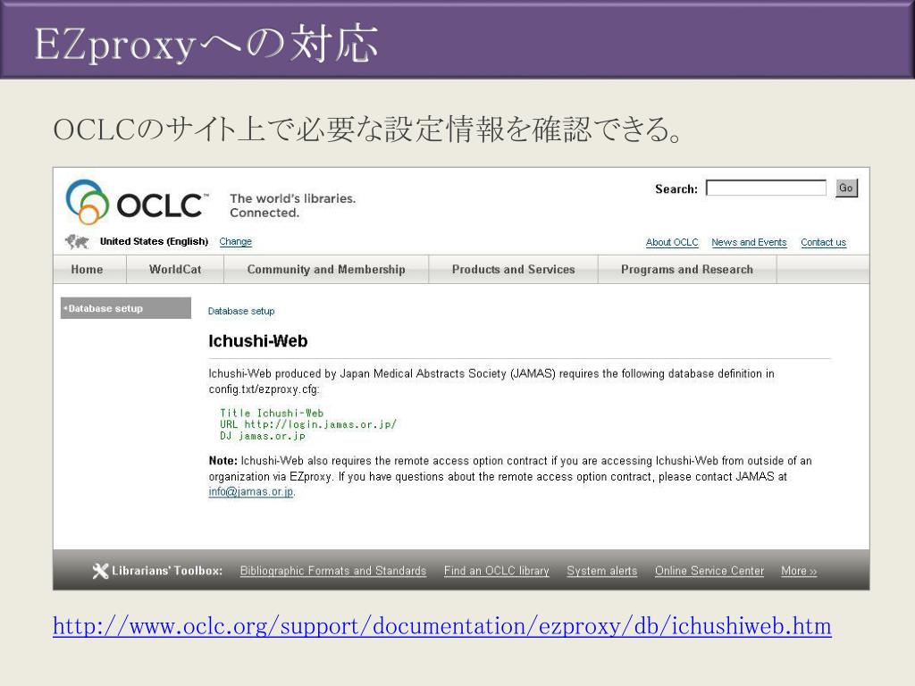Open the News and Events link
Image resolution: width=915 pixels, height=686 pixels.
[749, 242]
